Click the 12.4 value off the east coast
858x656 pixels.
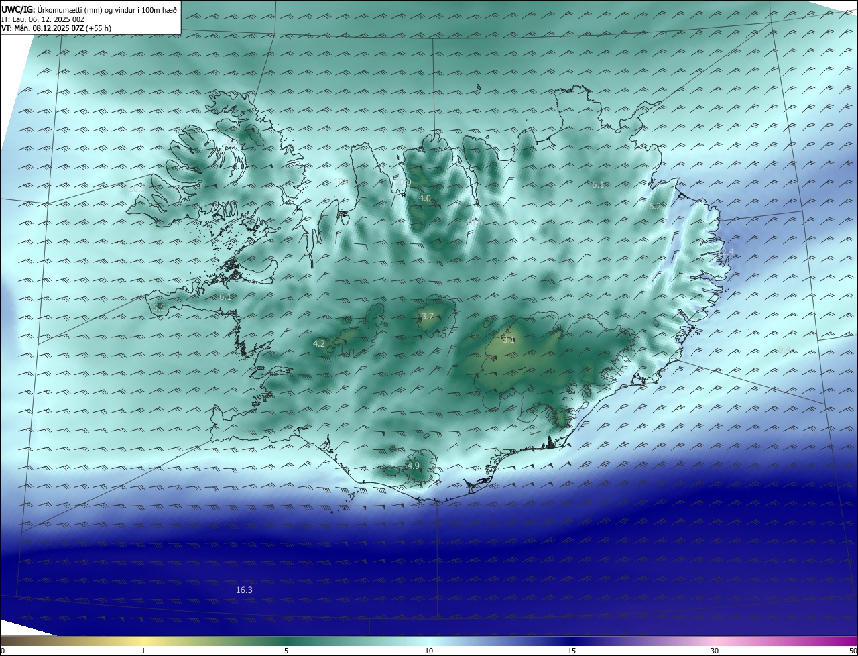(x=726, y=252)
